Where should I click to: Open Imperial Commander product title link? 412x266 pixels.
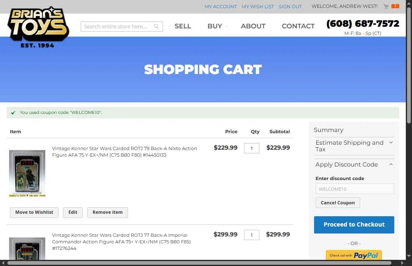(121, 242)
